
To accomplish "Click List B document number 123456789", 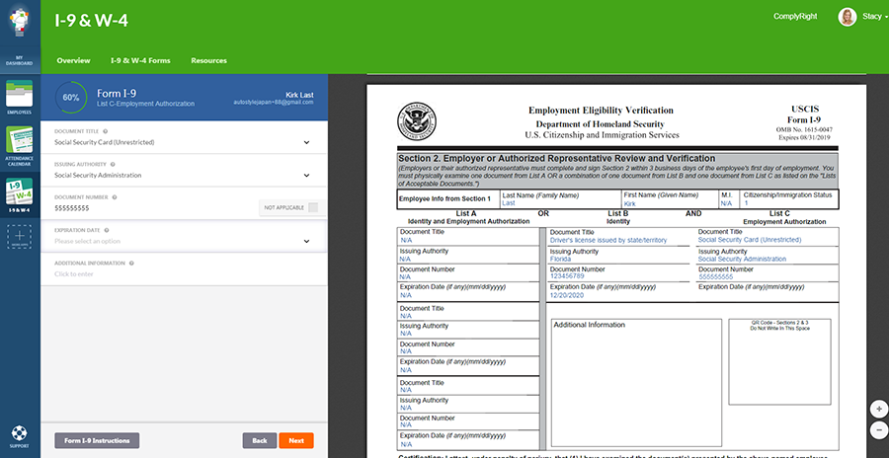I will coord(566,276).
